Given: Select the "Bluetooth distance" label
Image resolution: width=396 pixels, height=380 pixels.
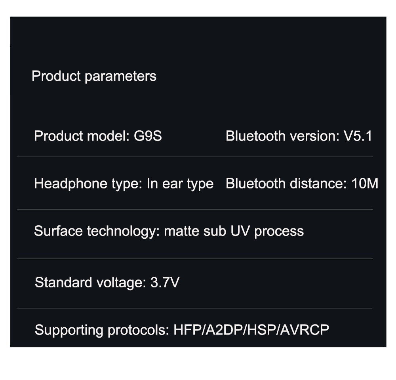Looking at the screenshot, I should point(286,184).
